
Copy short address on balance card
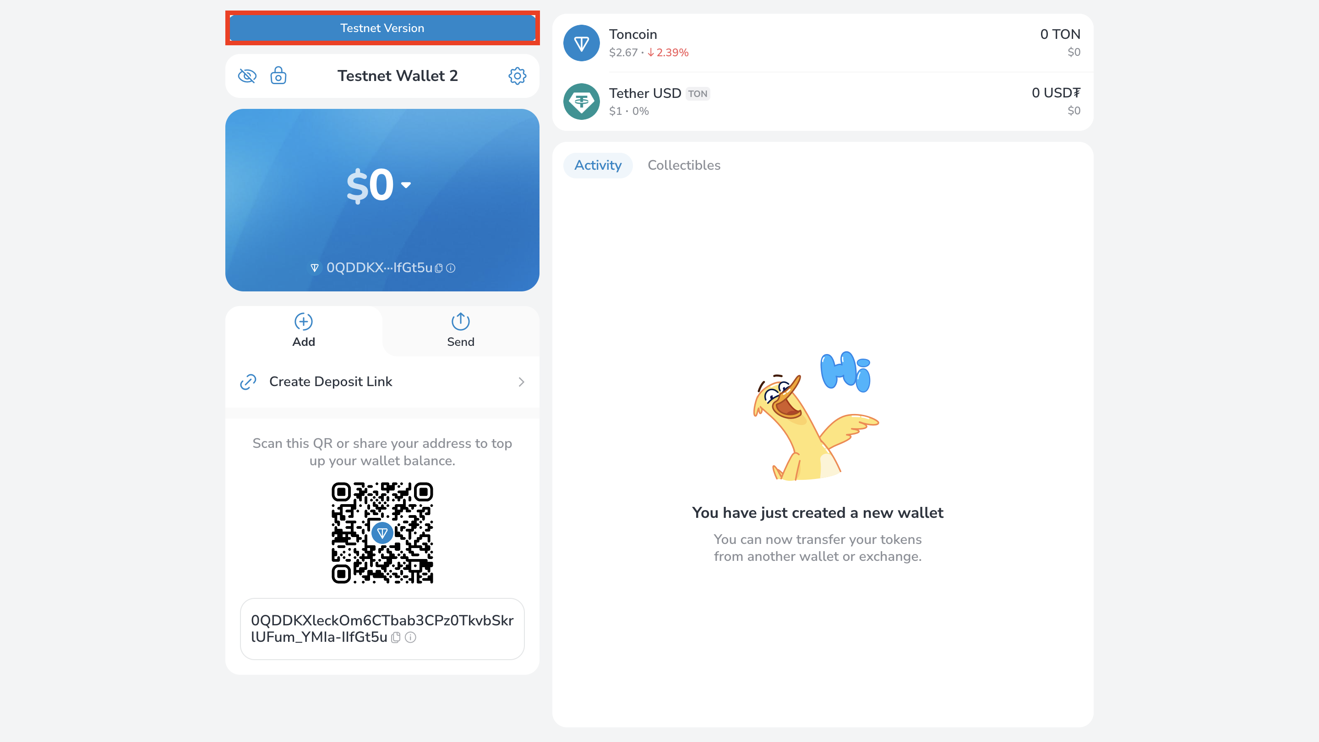pyautogui.click(x=438, y=268)
